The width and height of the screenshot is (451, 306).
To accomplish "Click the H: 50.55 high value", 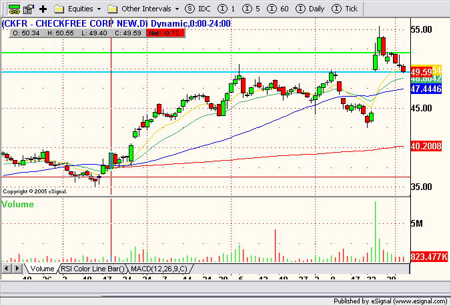I will (x=61, y=33).
